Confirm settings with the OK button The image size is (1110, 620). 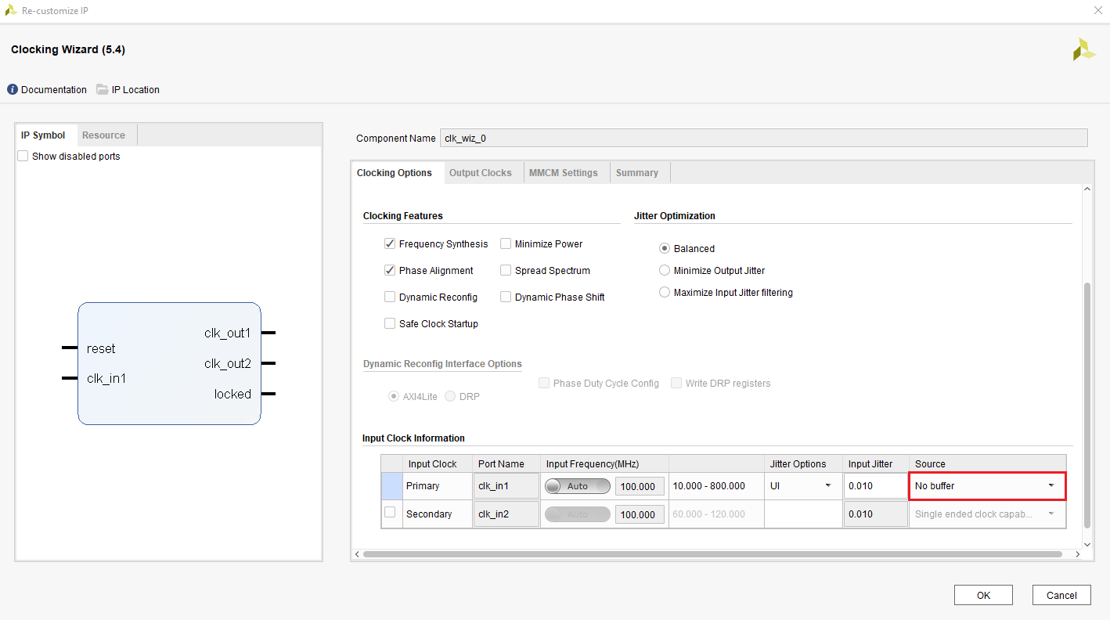click(983, 595)
